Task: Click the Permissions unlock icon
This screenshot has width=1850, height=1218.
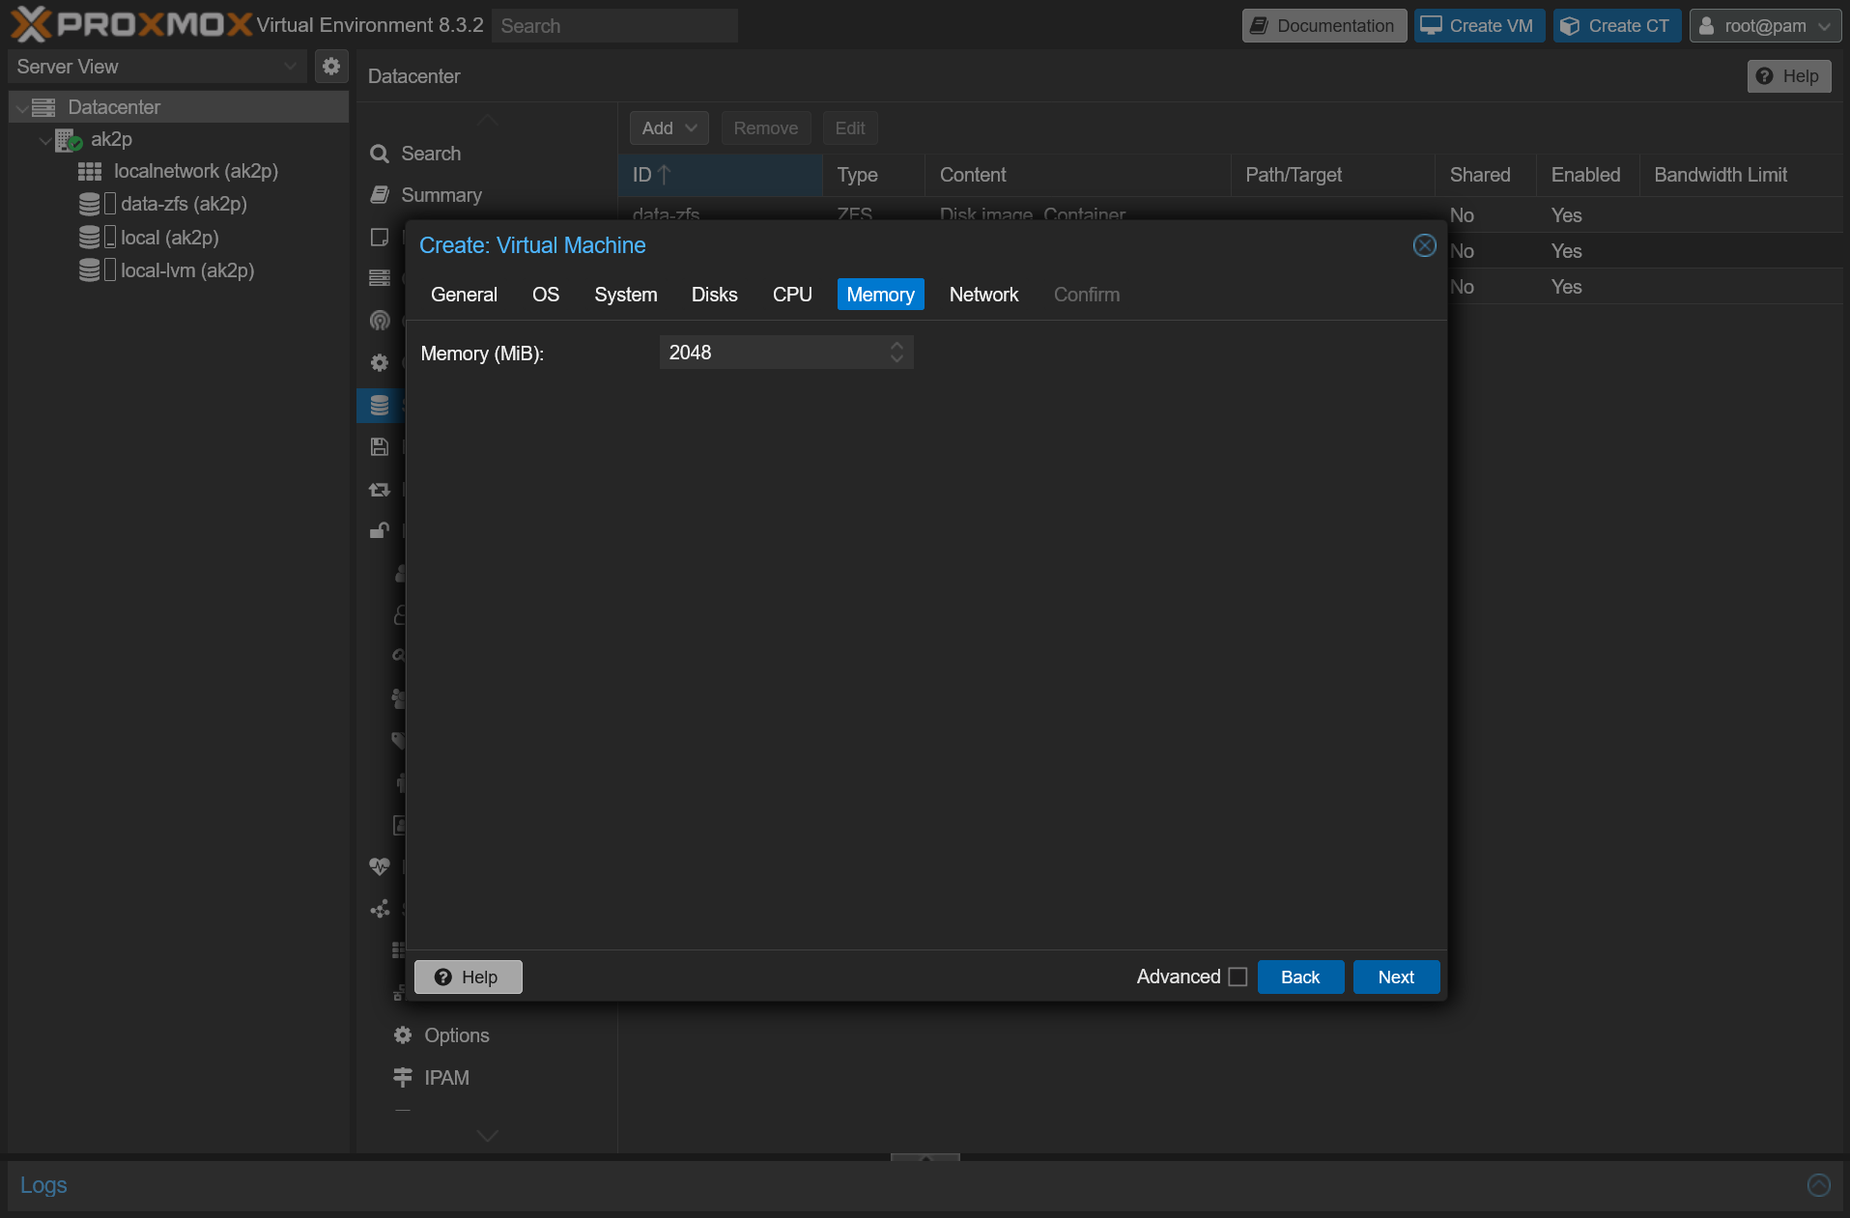Action: 380,530
